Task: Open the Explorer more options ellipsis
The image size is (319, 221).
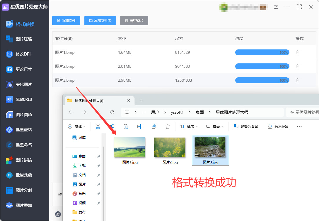Action: 299,126
